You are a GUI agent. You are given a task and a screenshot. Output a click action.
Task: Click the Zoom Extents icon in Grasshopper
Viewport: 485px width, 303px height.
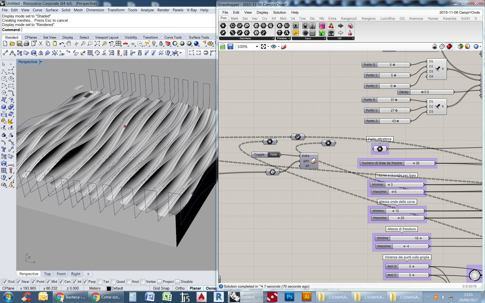click(x=263, y=47)
